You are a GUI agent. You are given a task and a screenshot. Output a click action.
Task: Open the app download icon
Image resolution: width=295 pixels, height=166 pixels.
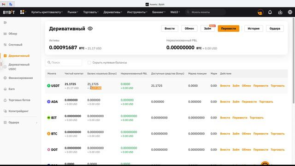280,12
